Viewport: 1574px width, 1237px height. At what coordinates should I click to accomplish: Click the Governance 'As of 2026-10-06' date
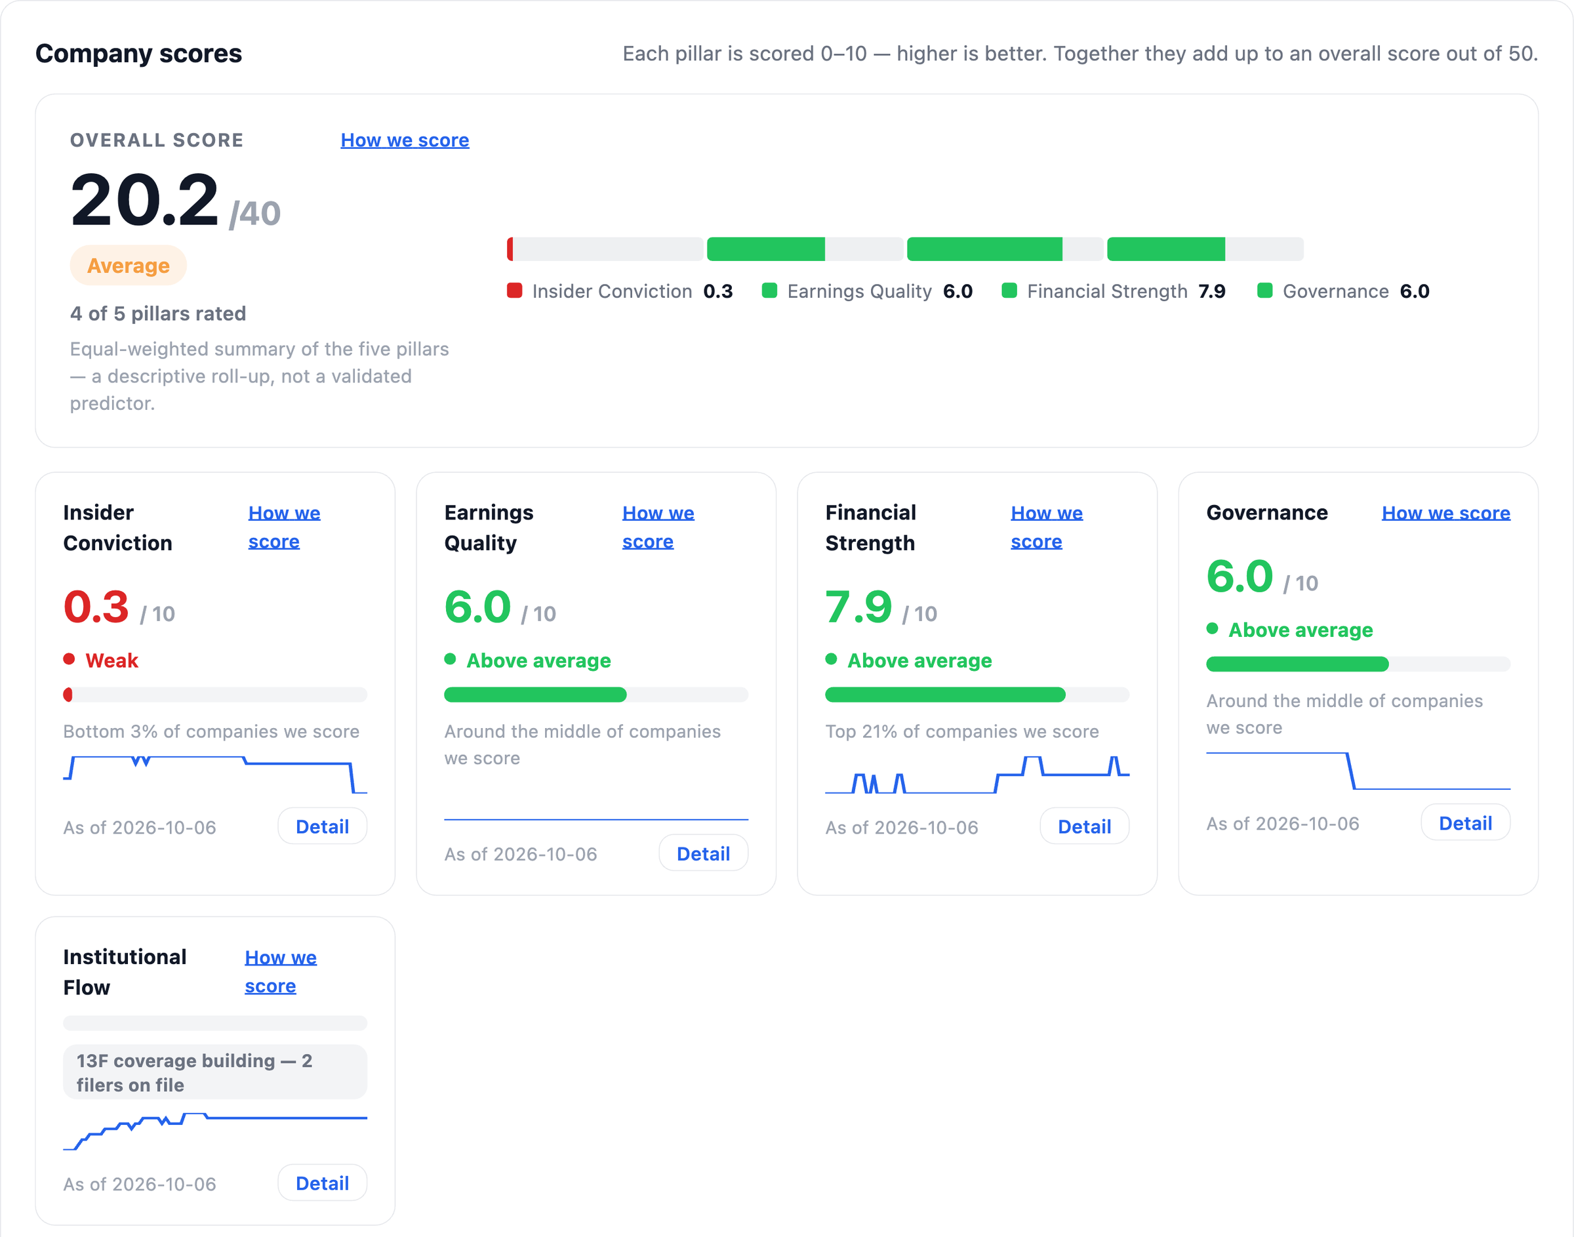point(1282,823)
